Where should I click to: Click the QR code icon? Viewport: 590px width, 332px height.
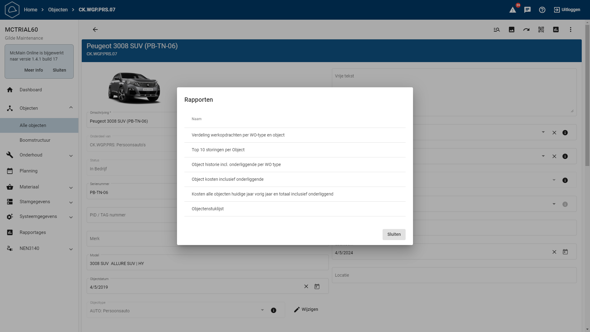click(x=541, y=30)
